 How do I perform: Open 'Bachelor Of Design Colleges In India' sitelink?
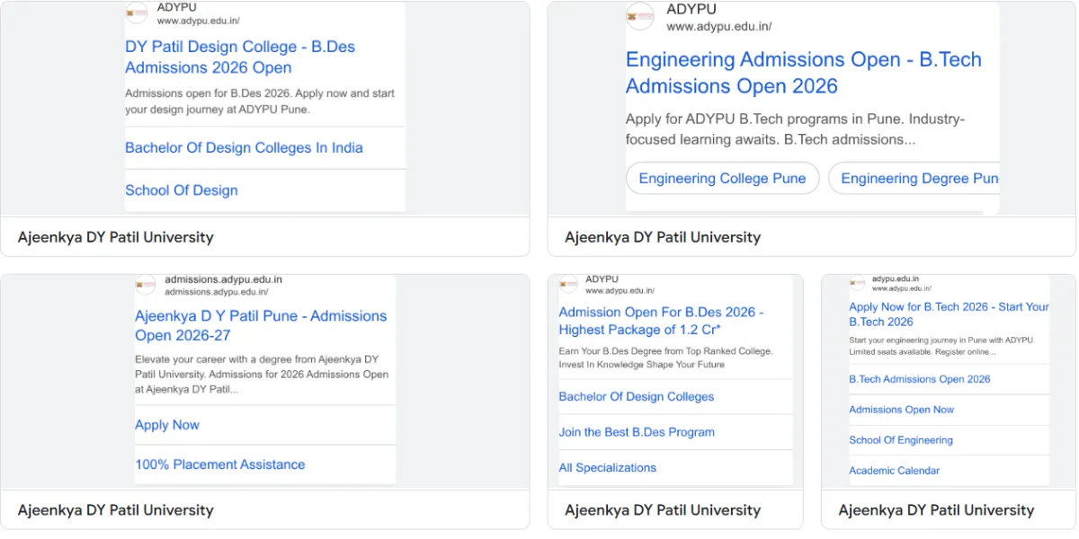[x=244, y=148]
